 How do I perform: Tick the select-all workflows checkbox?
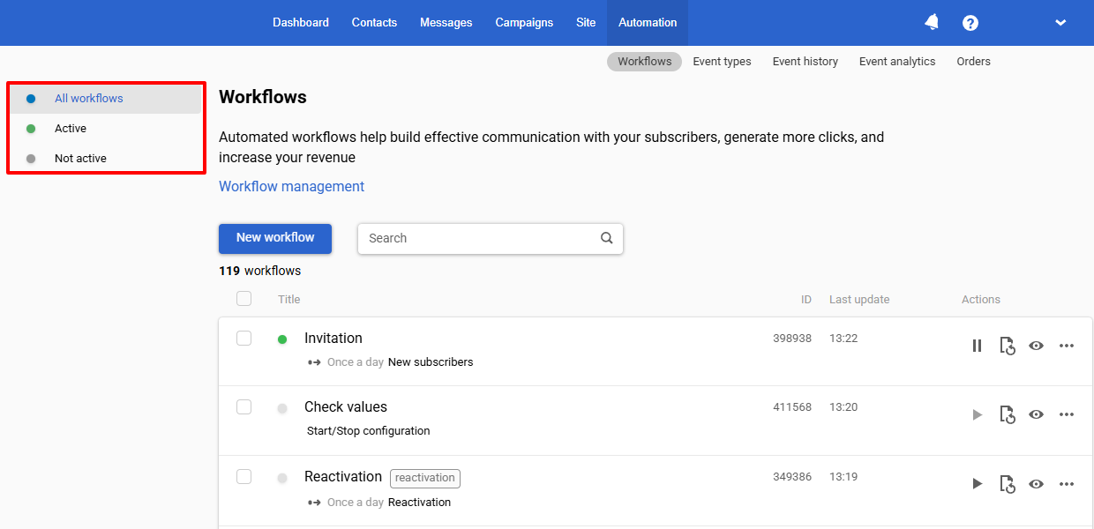244,299
